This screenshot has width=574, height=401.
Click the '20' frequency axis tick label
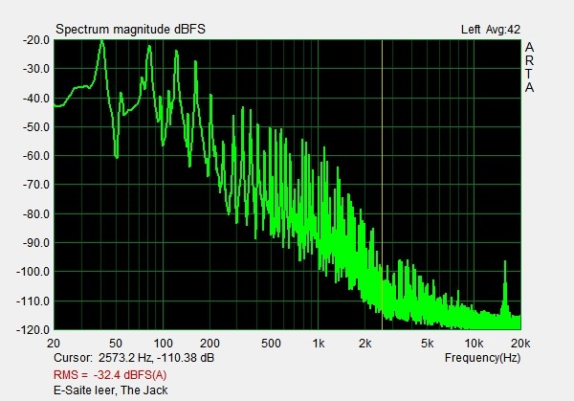[x=54, y=344]
